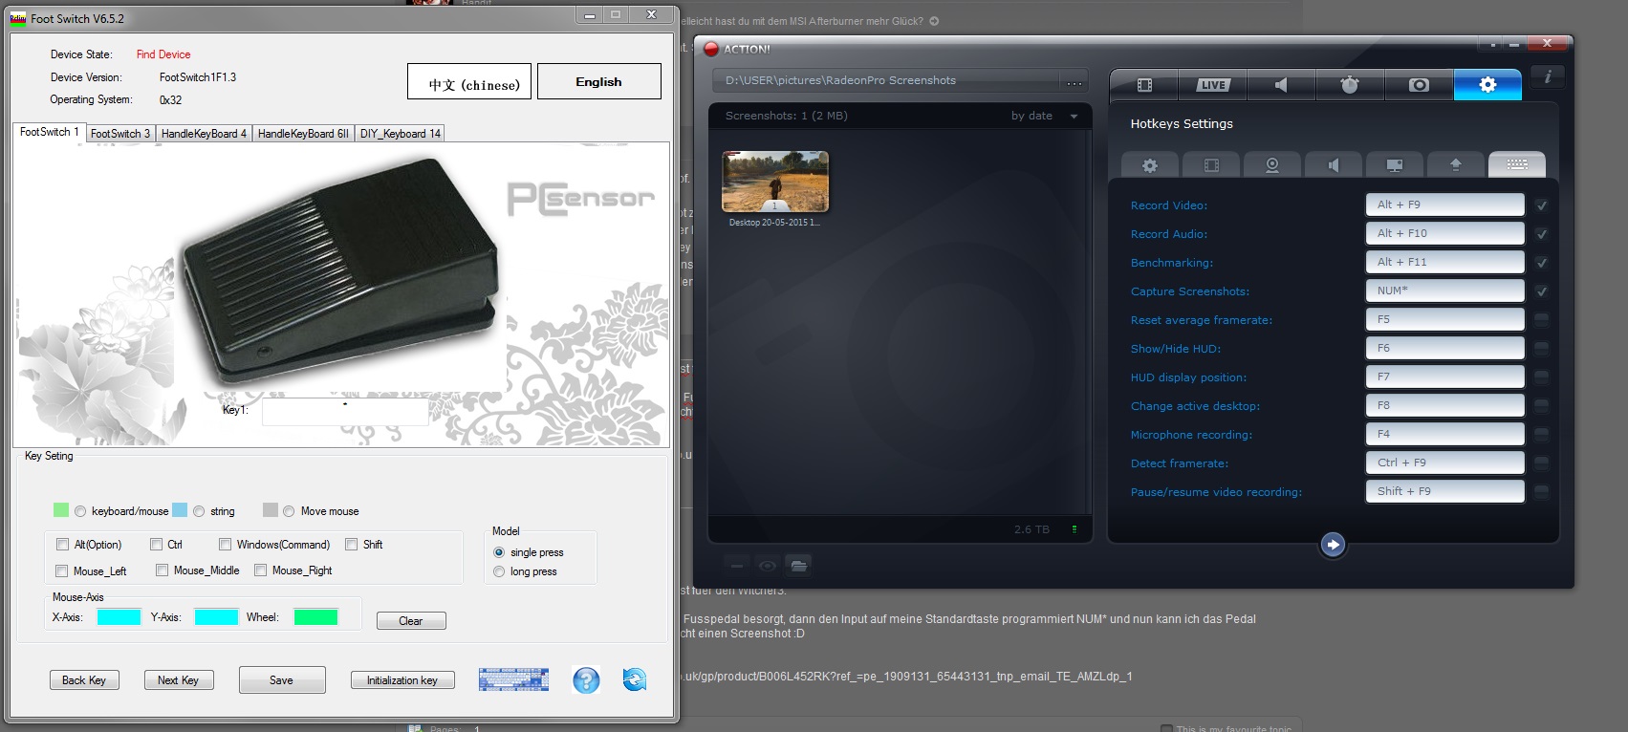Switch to the LIVE streaming tab

tap(1212, 85)
